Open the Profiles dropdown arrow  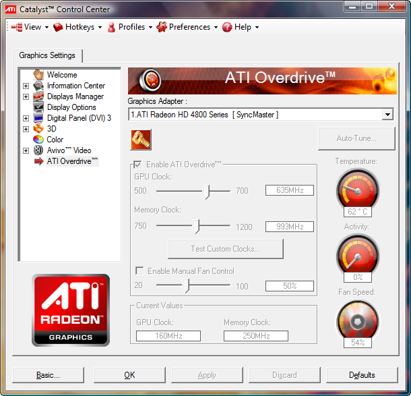point(150,27)
